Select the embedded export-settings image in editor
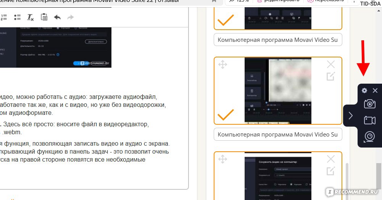Screen dimensions: 382x200 point(56,47)
